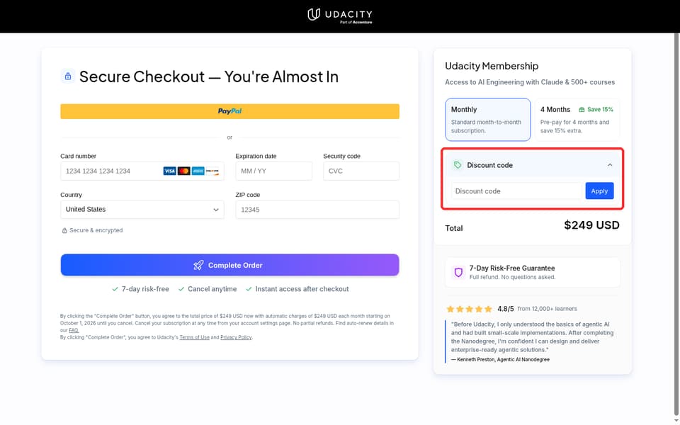Open the Terms of Use link
The image size is (680, 425).
tap(194, 337)
